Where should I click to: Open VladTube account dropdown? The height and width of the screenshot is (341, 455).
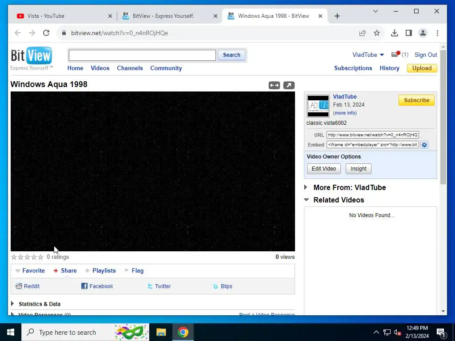(368, 55)
